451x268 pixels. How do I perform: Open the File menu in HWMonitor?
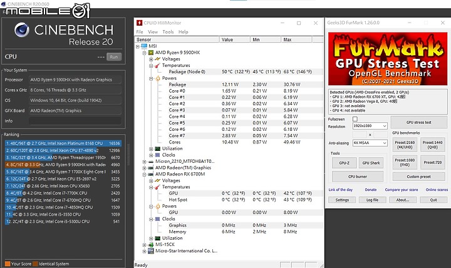click(x=140, y=32)
